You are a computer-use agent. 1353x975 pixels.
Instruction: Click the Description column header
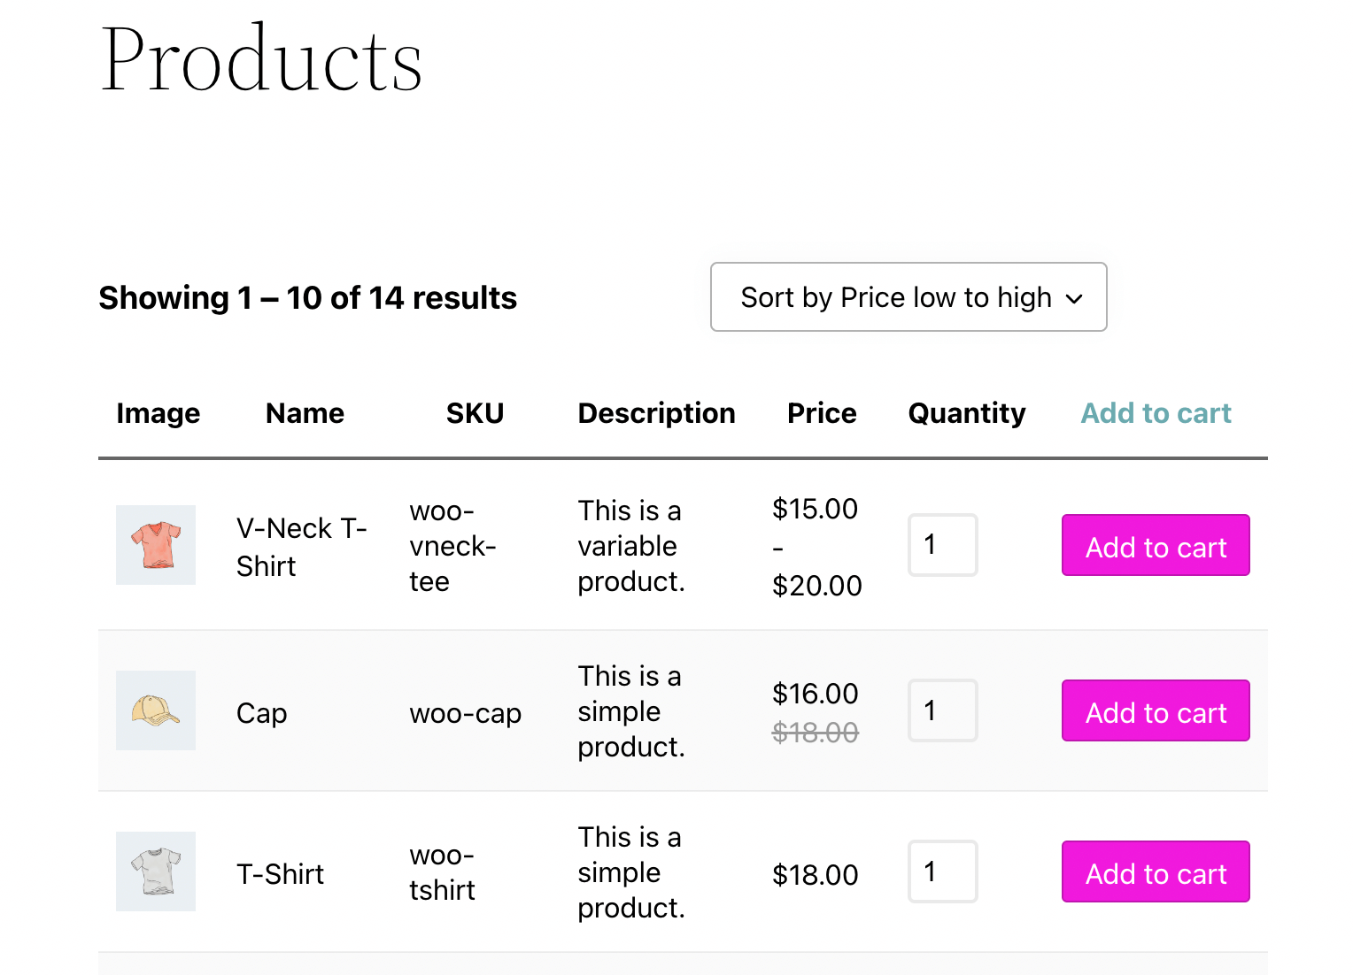tap(656, 413)
